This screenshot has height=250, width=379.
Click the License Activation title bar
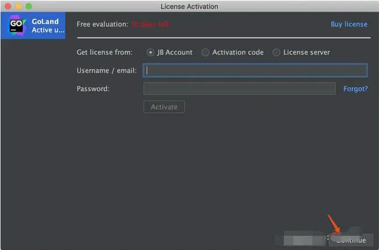[189, 6]
